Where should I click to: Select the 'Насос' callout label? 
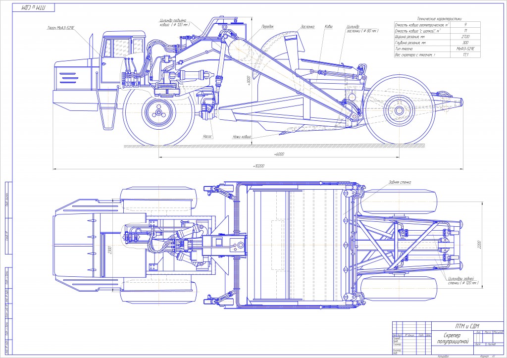point(207,137)
